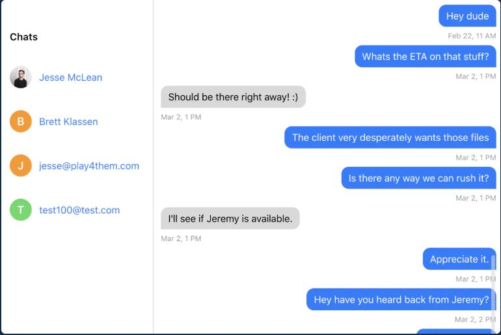
Task: Click the "Feb 22, 11 AM" timestamp
Action: coord(472,36)
